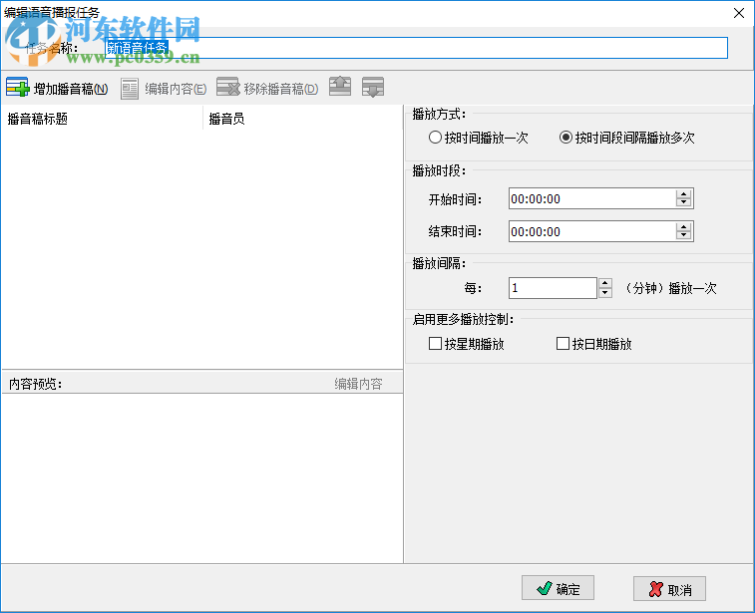Viewport: 755px width, 613px height.
Task: Click the interval minutes input field
Action: click(x=553, y=288)
